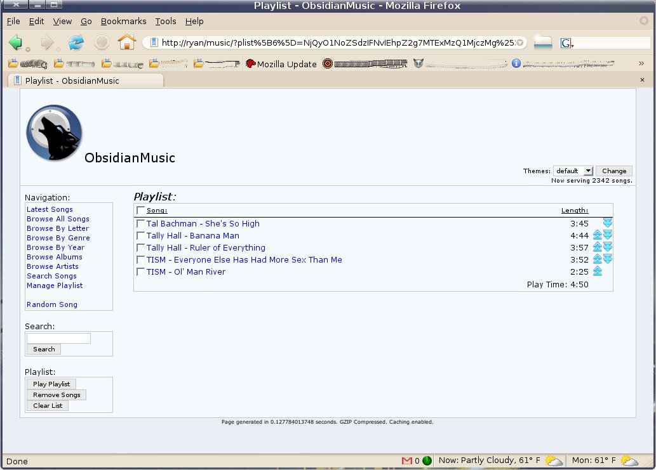Close the current tab with the X
Image resolution: width=656 pixels, height=470 pixels.
[x=642, y=80]
